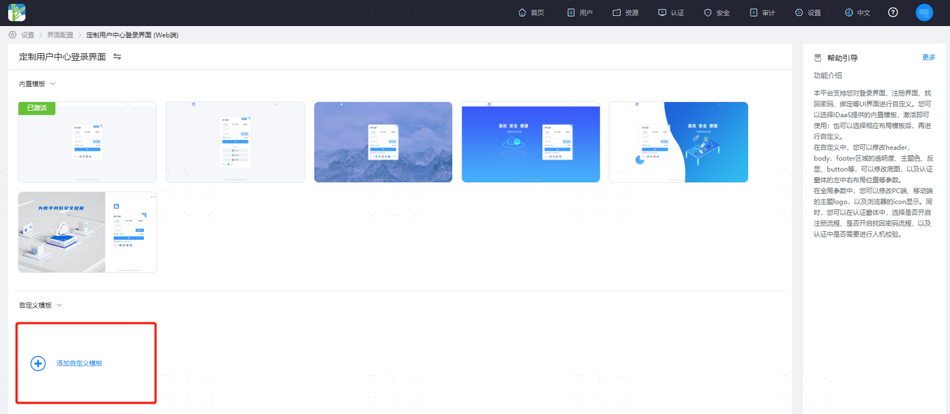Select the mountain background template thumbnail
950x414 pixels.
[383, 142]
